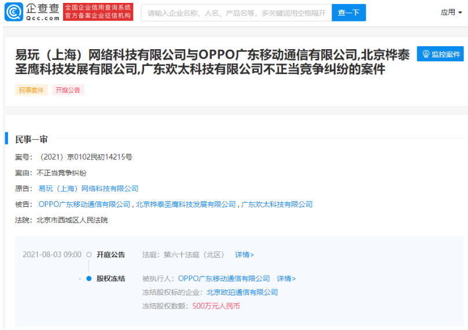Open plaintiff 易玩（上海）网络科技有限公司 link
Viewport: 468px width, 330px height.
(x=89, y=189)
